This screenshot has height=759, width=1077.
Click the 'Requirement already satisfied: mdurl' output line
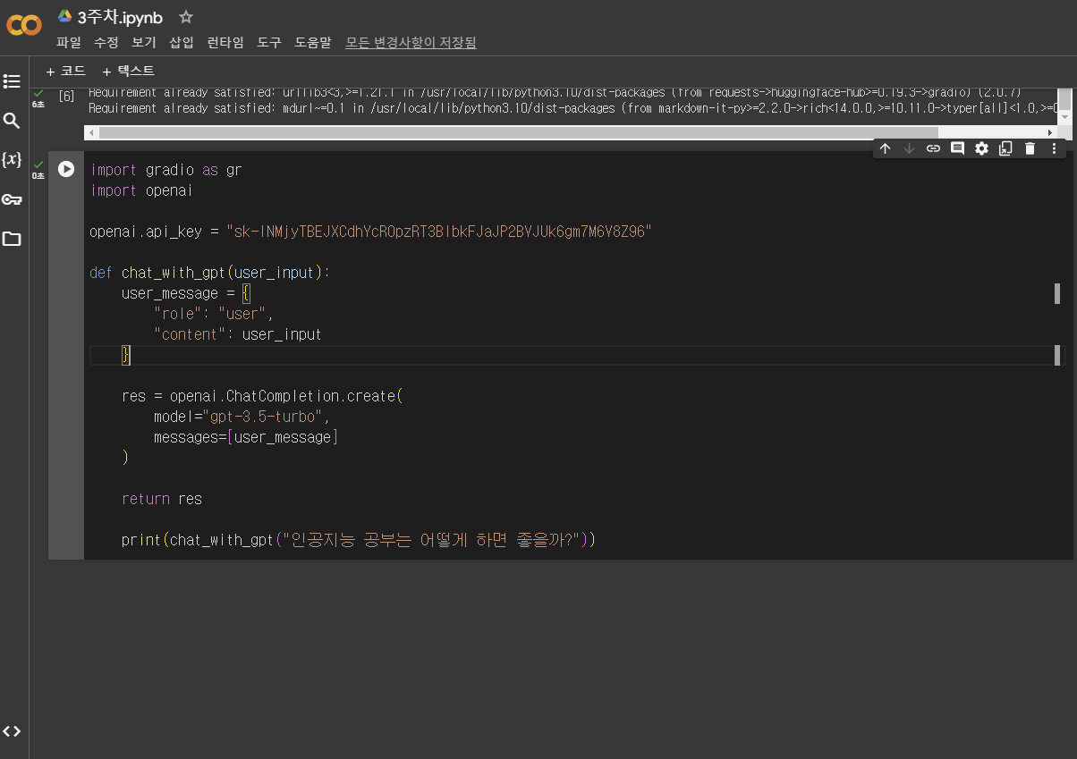pyautogui.click(x=572, y=108)
